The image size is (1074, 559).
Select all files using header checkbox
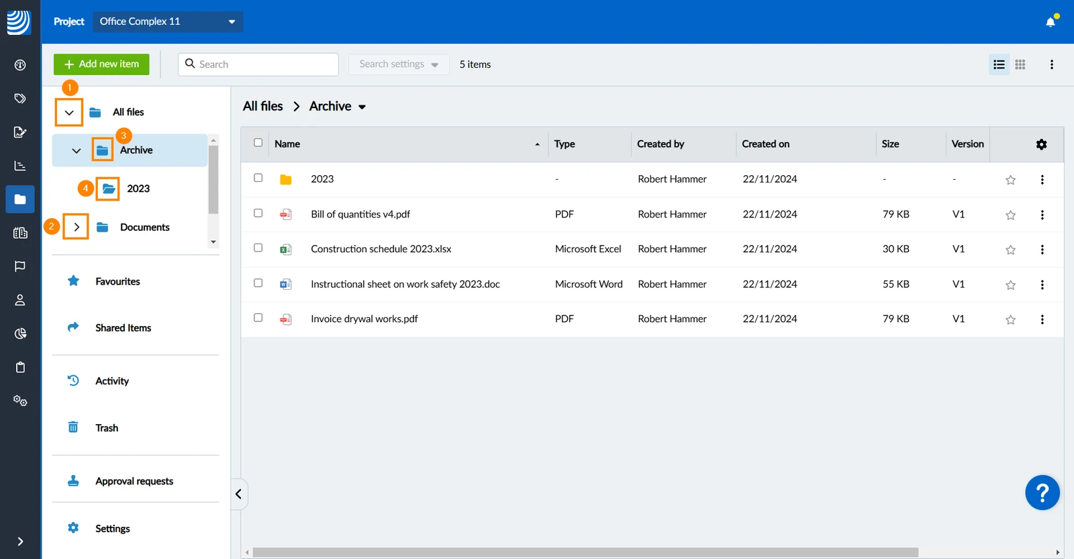pyautogui.click(x=258, y=142)
